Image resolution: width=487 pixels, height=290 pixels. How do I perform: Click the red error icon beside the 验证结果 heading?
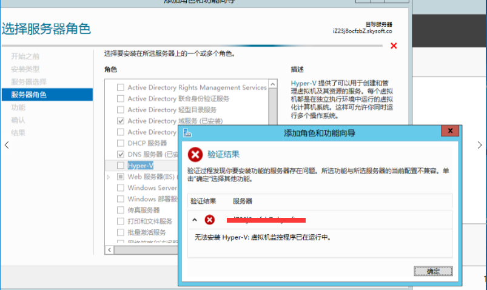point(195,155)
